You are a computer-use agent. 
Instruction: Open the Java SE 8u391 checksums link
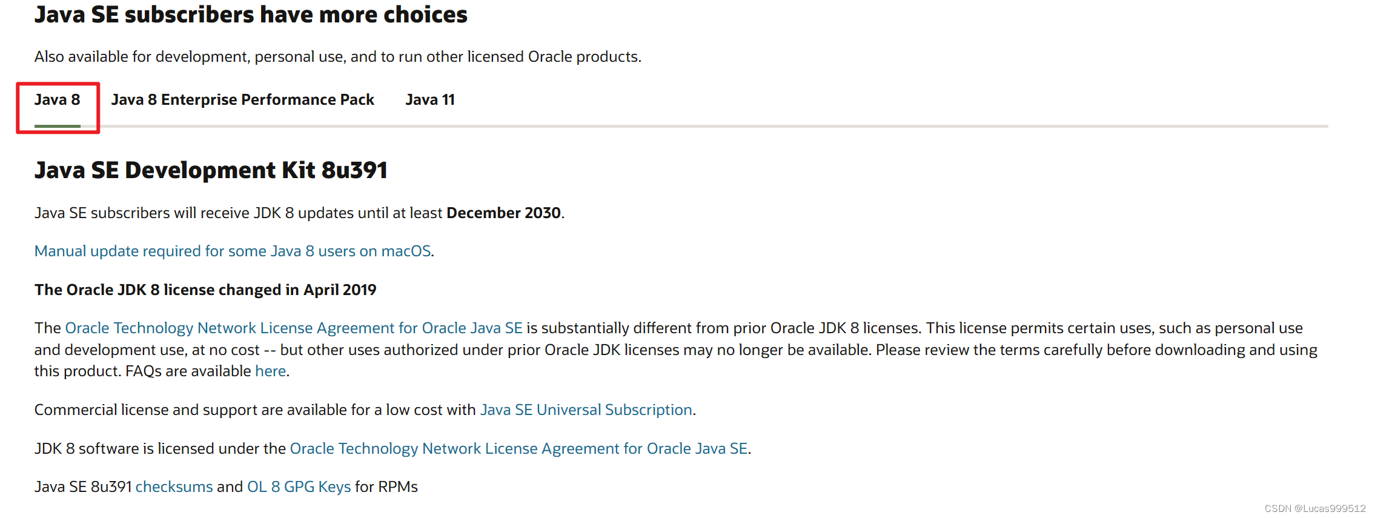coord(174,486)
